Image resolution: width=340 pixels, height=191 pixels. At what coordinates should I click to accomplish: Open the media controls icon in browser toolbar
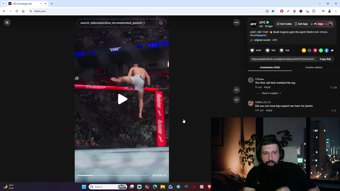coord(323,11)
